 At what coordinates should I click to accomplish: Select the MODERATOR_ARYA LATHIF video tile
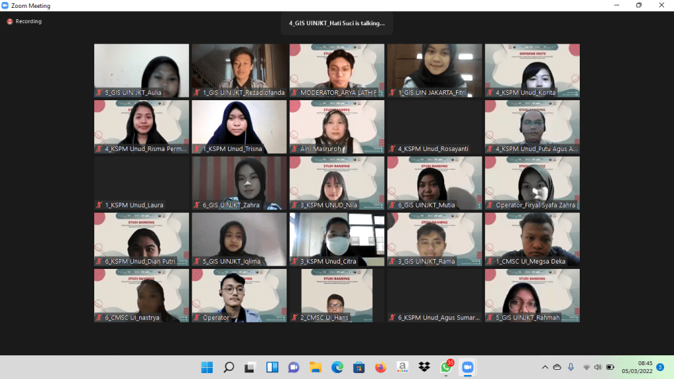337,70
